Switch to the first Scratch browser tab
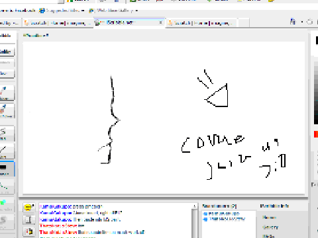This screenshot has height=238, width=318. (x=58, y=22)
